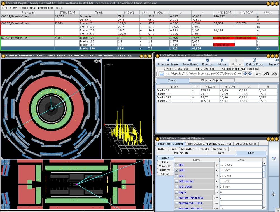280x212 pixels.
Task: Open the Histograms menu
Action: point(27,8)
